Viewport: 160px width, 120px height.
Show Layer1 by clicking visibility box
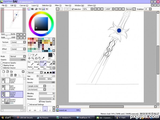click(3, 100)
